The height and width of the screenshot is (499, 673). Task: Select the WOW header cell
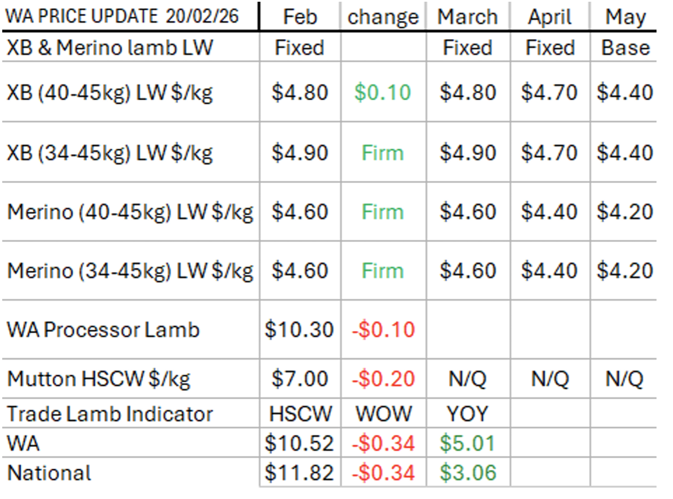pos(384,414)
